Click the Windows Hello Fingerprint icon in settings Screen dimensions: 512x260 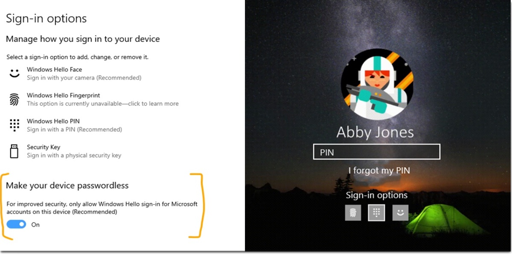[14, 99]
